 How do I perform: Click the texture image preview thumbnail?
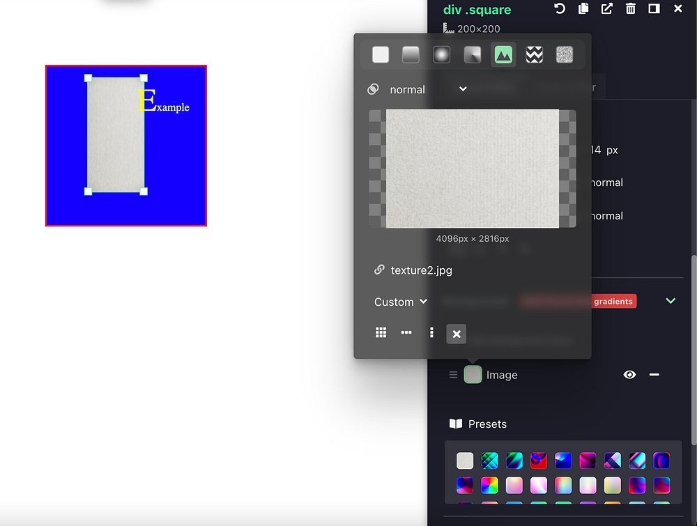click(472, 169)
